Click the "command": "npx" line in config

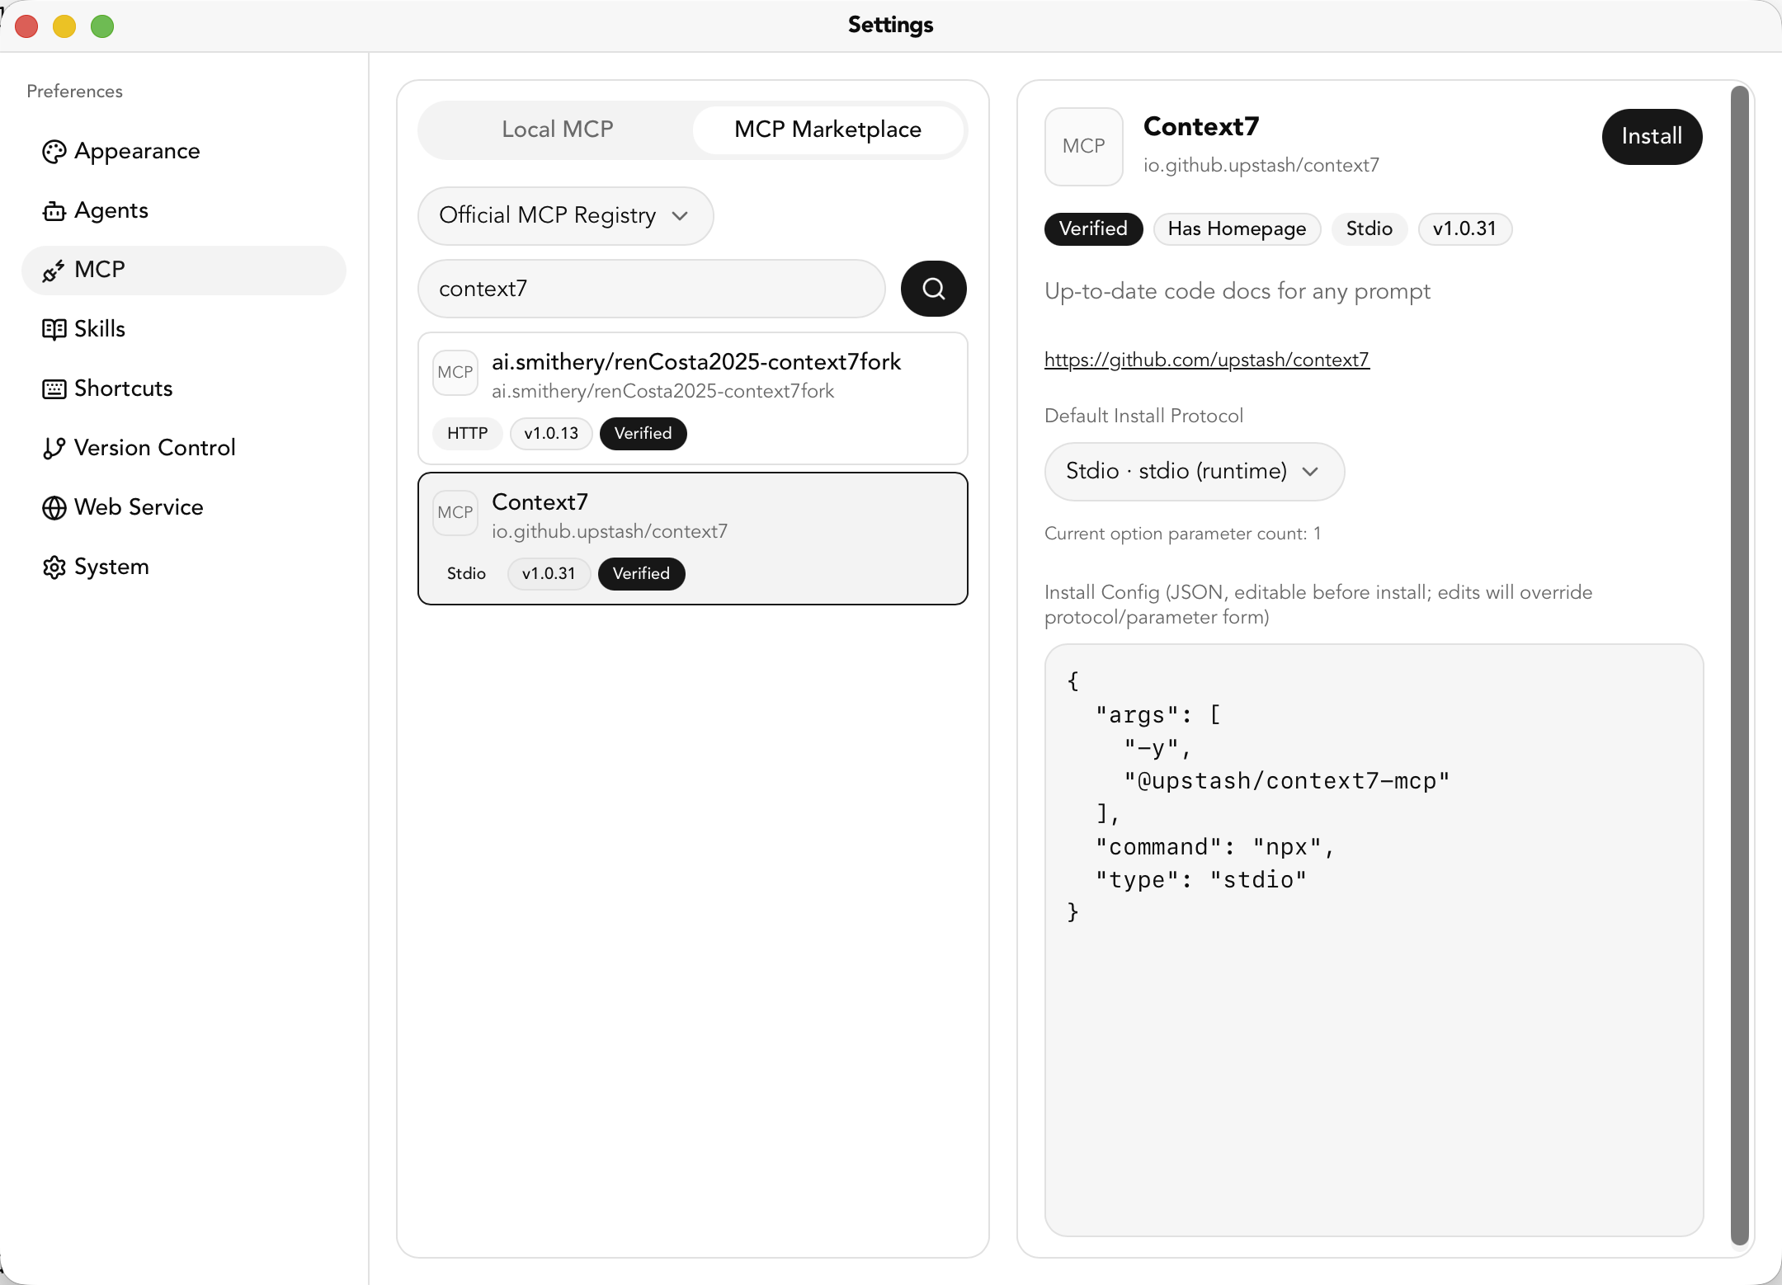pos(1214,847)
